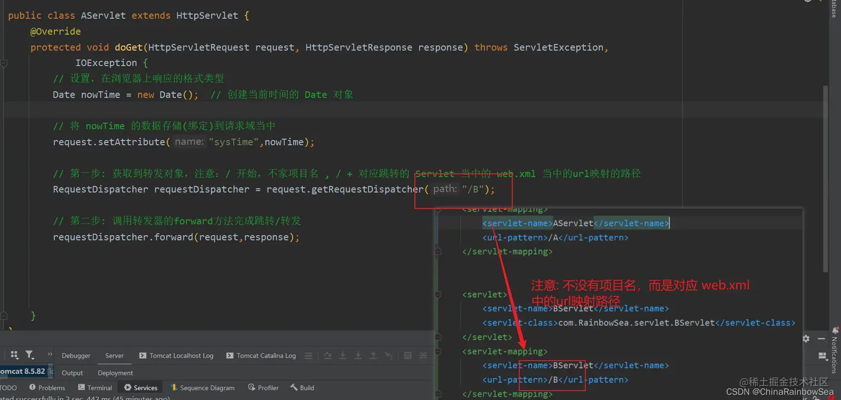Click the Step Out debugger icon

coord(373,355)
